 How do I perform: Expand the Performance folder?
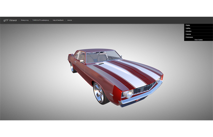(198, 37)
